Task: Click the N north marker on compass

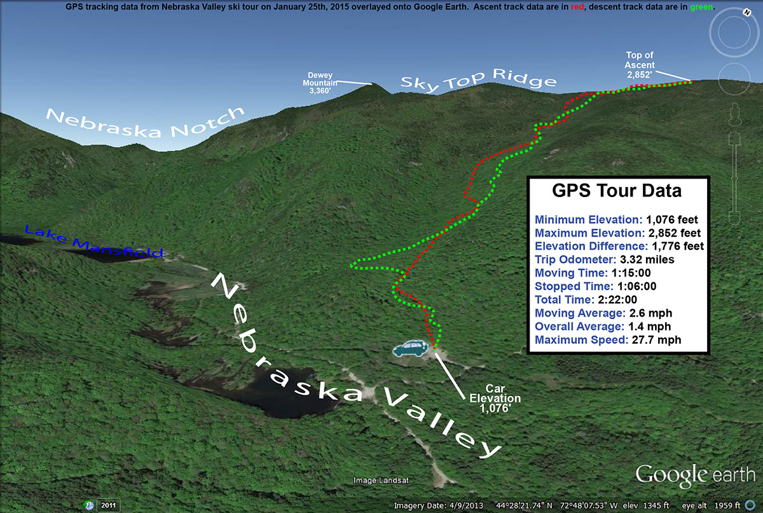Action: click(x=746, y=13)
